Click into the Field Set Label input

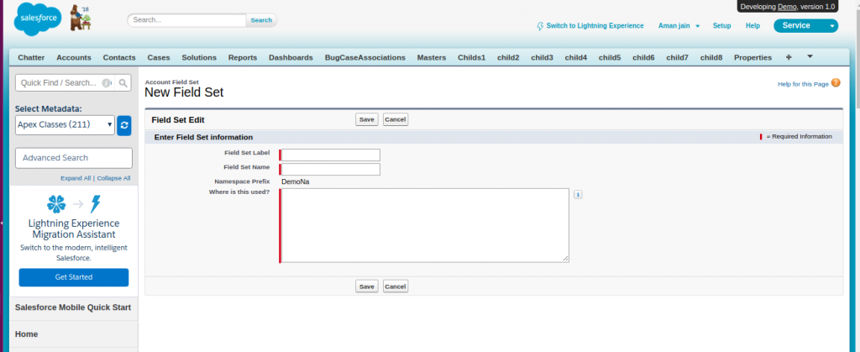pos(330,155)
